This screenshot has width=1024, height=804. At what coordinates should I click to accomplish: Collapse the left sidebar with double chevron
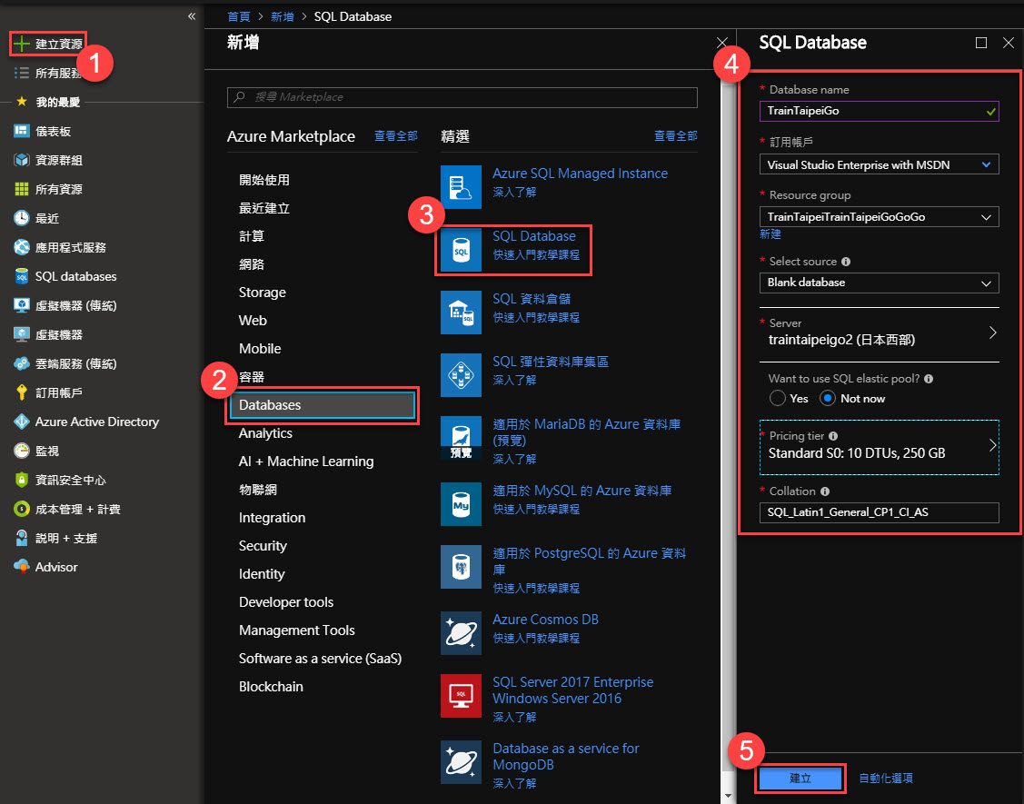pyautogui.click(x=192, y=16)
